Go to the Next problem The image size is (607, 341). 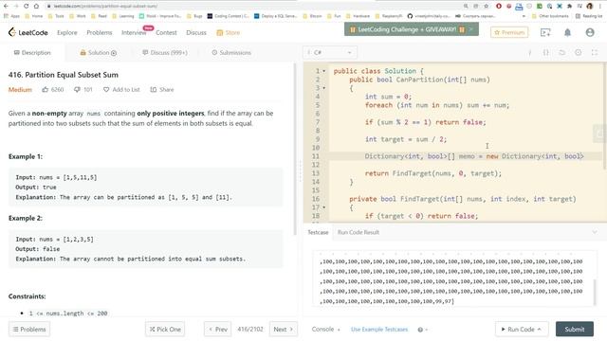point(284,330)
